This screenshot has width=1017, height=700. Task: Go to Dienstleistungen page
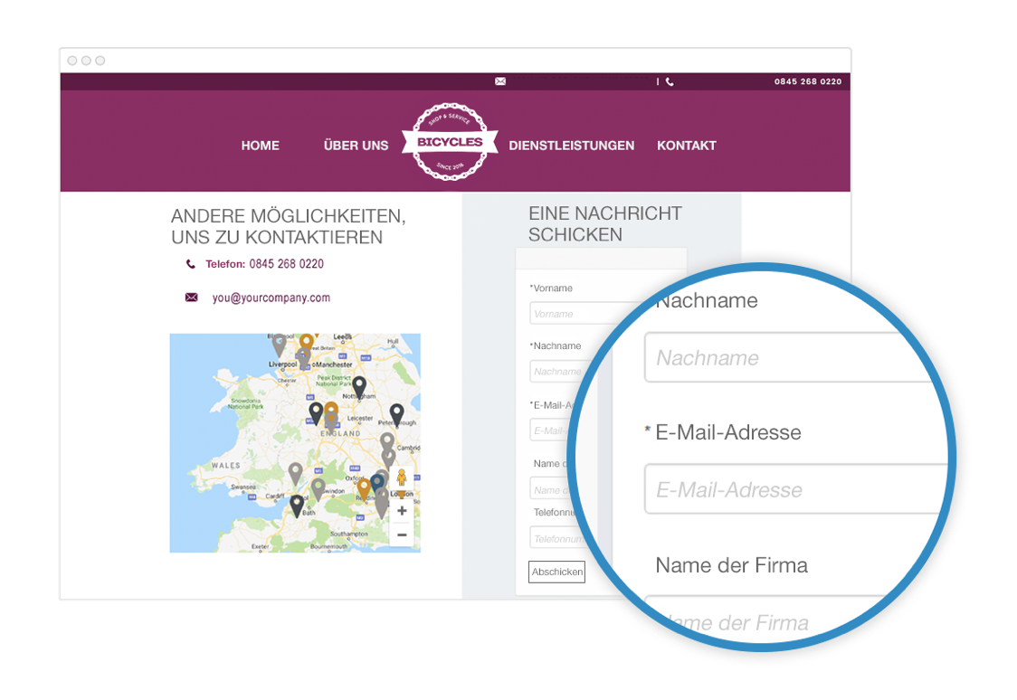pos(572,146)
